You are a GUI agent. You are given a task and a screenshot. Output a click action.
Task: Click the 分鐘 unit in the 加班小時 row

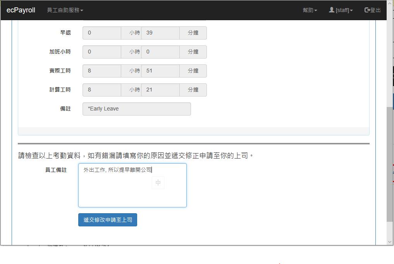(x=193, y=52)
